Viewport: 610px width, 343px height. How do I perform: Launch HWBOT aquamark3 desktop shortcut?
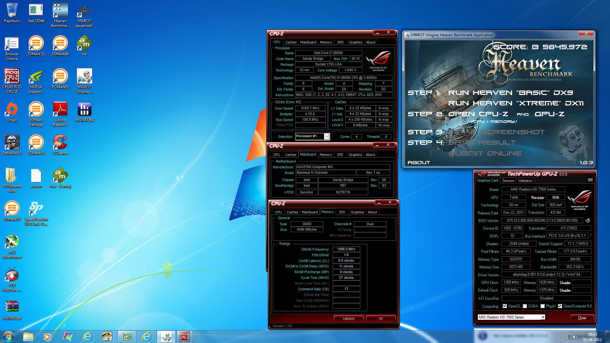pos(84,15)
